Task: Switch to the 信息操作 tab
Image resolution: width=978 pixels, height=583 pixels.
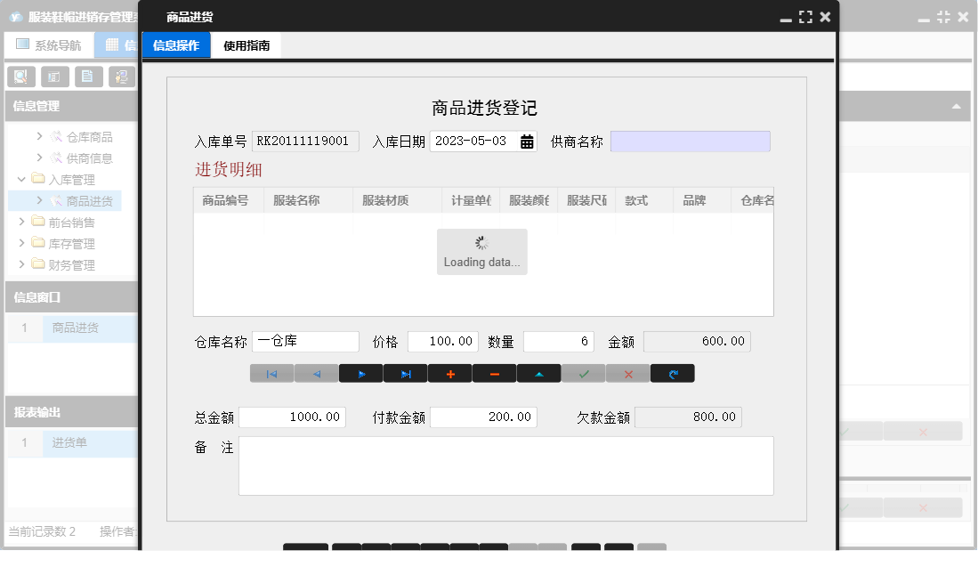Action: [175, 44]
